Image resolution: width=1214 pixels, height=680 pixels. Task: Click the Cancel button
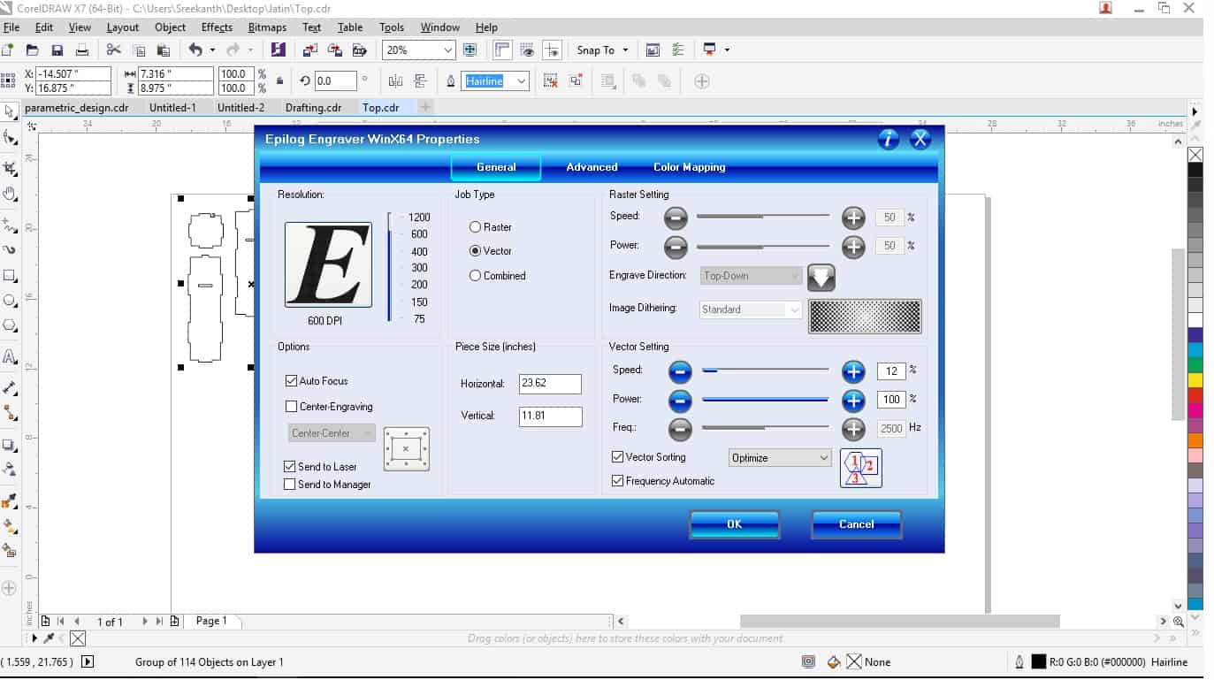pyautogui.click(x=856, y=524)
